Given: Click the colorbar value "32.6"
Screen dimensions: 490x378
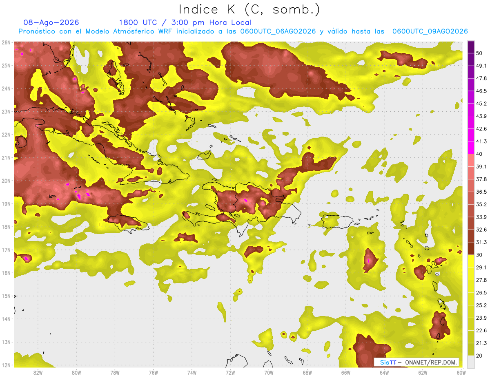Looking at the screenshot, I should coord(481,230).
